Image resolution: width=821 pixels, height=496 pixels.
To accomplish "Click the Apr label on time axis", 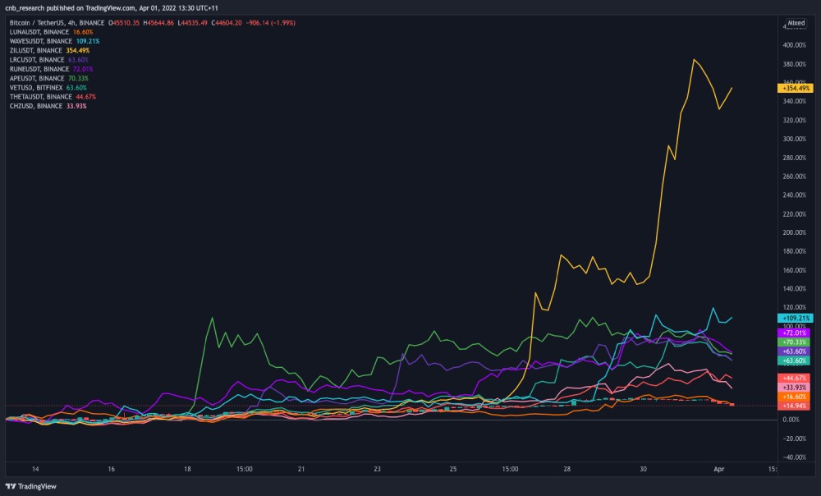I will [x=719, y=469].
